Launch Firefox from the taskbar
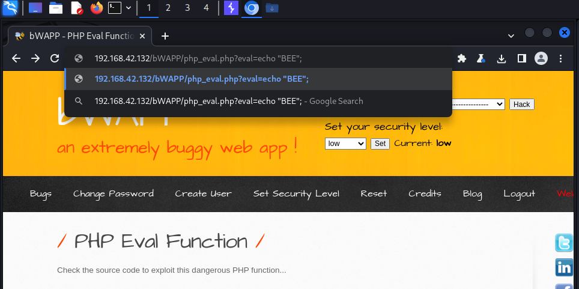 [x=96, y=8]
